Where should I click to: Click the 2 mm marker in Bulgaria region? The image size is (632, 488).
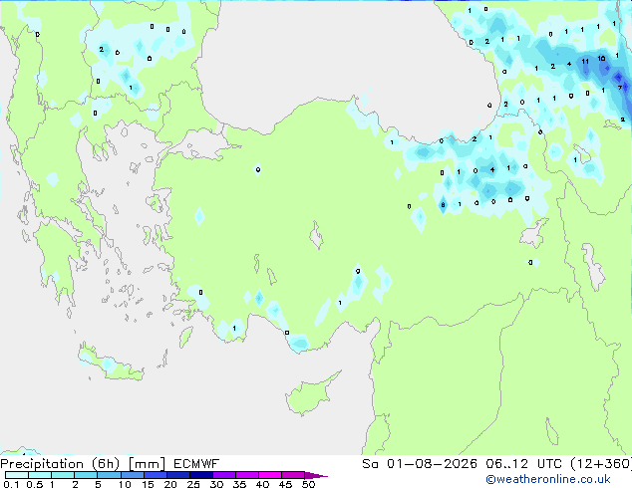[x=101, y=50]
